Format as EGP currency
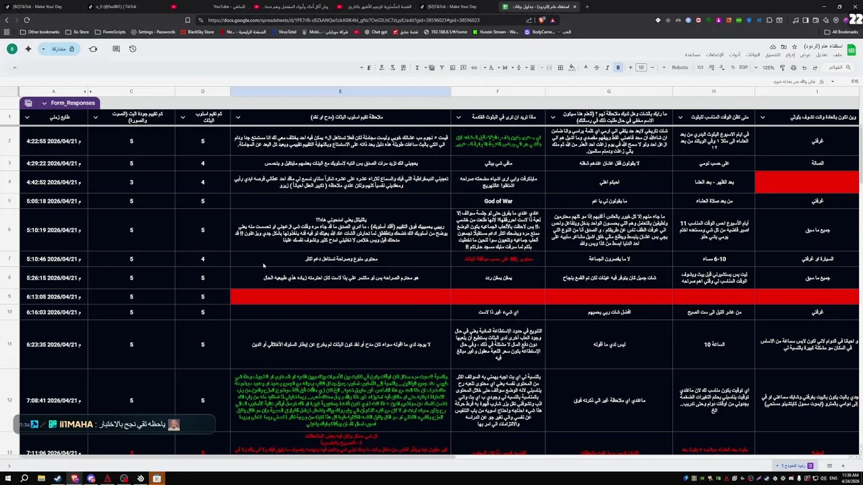The height and width of the screenshot is (485, 863). [743, 67]
